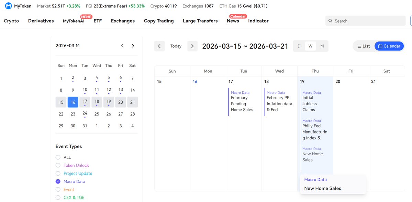
Task: Click the Calendar badge above News
Action: (238, 16)
